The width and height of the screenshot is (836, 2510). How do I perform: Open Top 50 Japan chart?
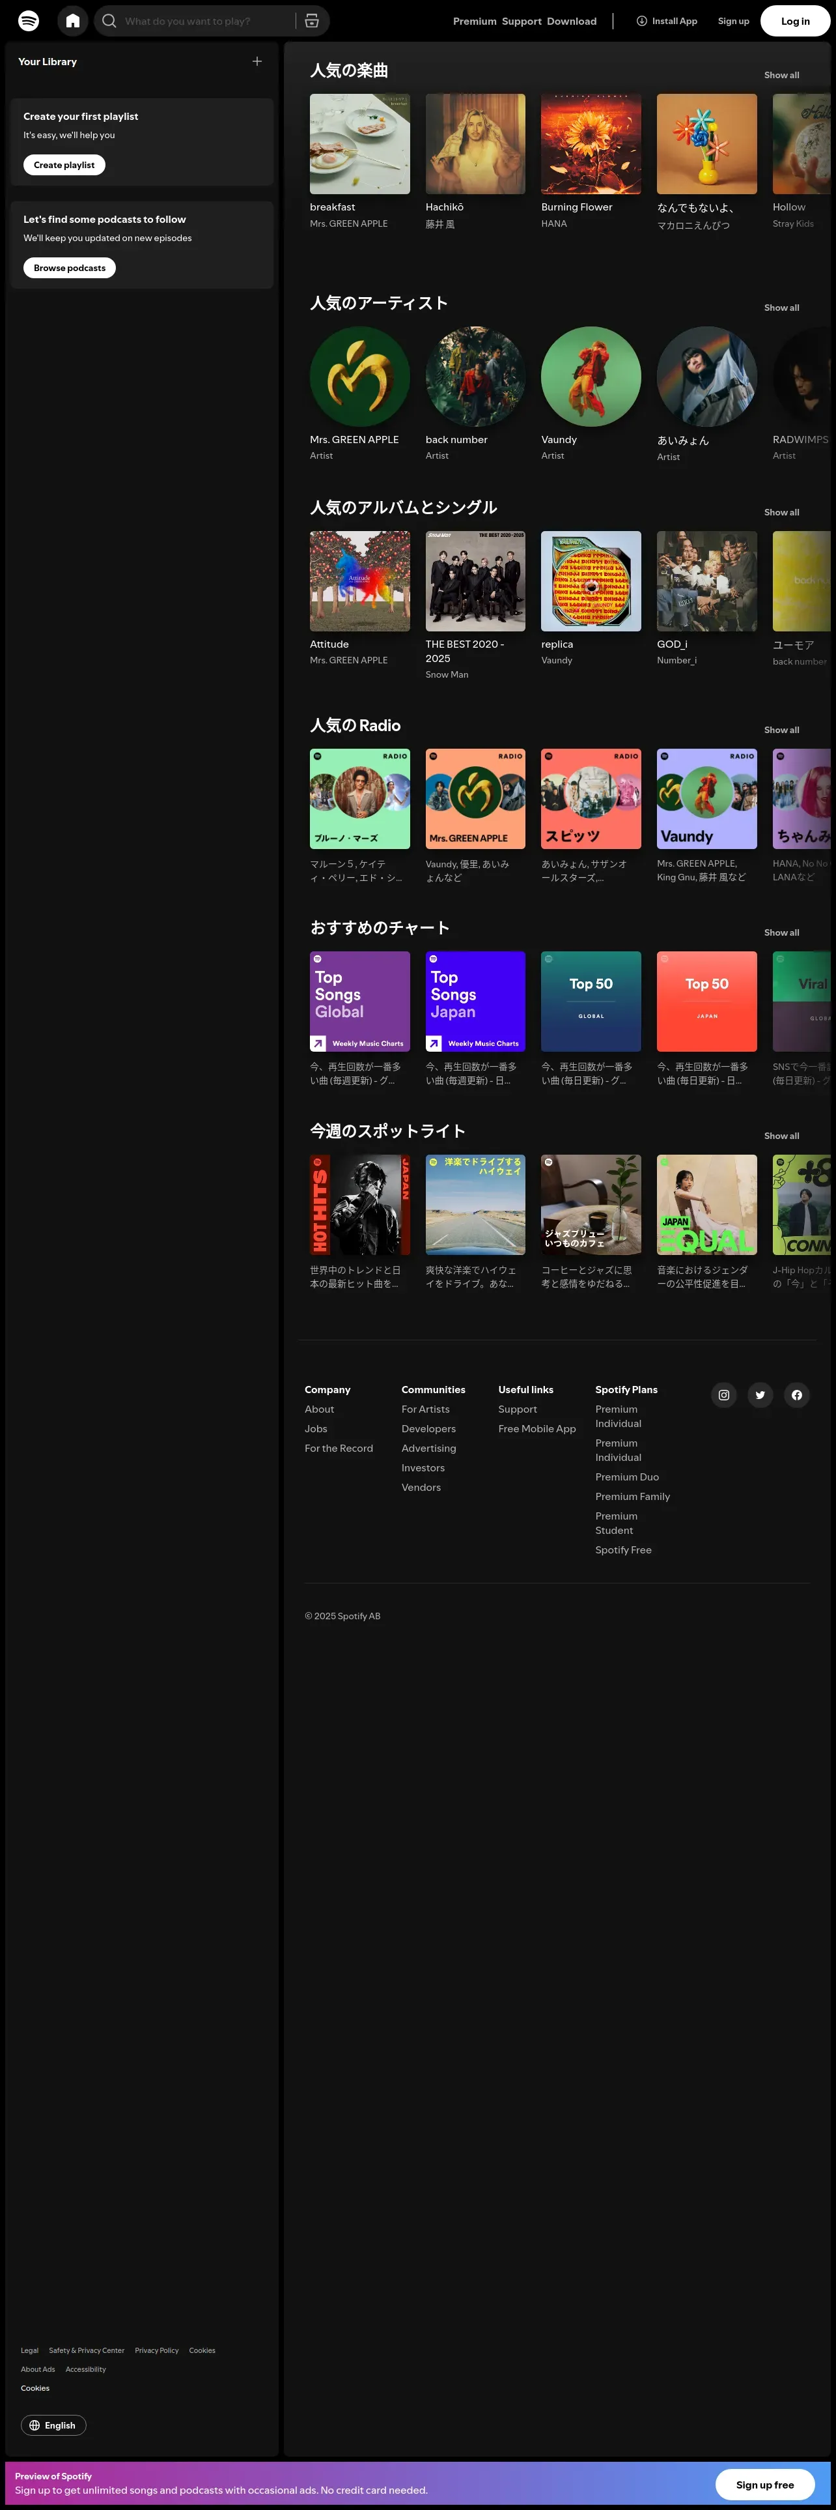706,1001
